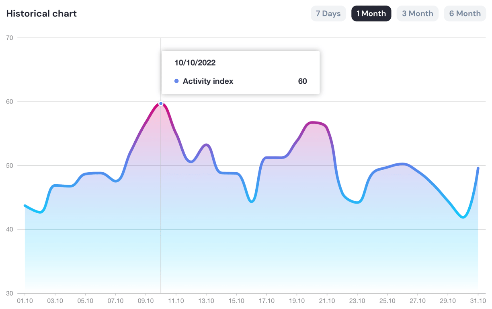Click the value 60 in the tooltip
The image size is (492, 309).
click(302, 81)
